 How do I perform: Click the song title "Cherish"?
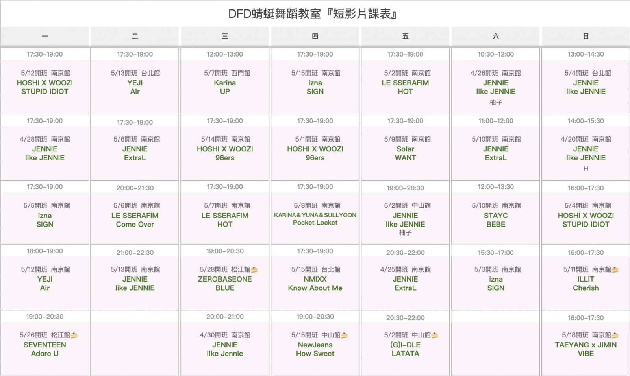click(x=586, y=288)
